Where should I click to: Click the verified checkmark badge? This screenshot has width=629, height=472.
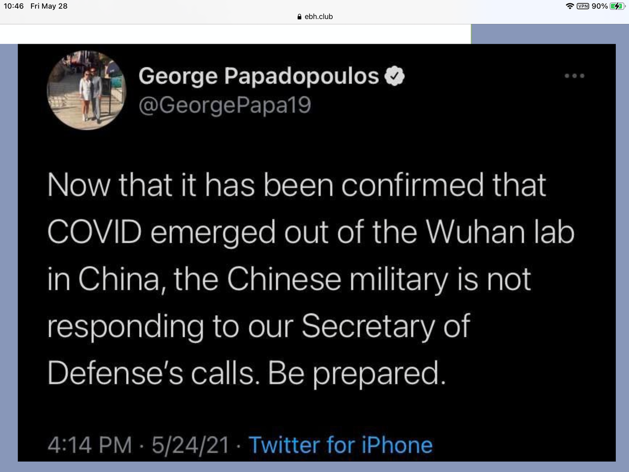[394, 76]
